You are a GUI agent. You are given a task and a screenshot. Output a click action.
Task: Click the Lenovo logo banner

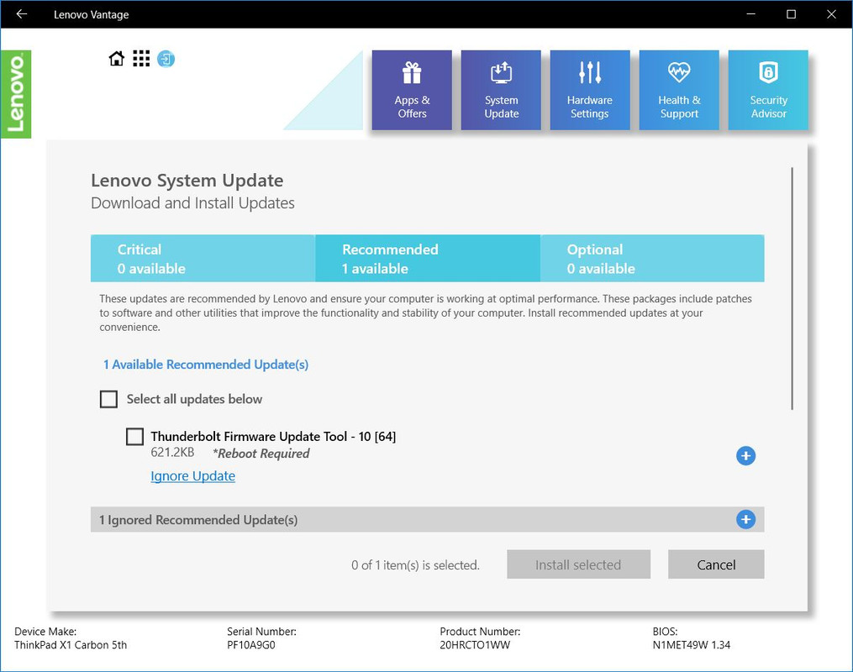[16, 94]
